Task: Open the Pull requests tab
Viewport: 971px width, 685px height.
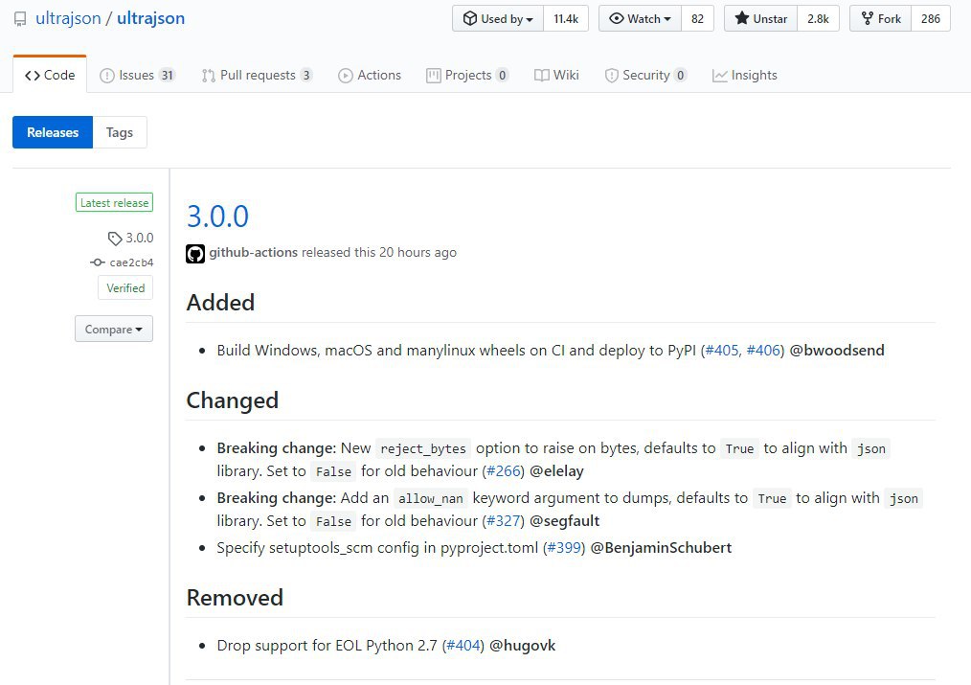Action: point(257,75)
